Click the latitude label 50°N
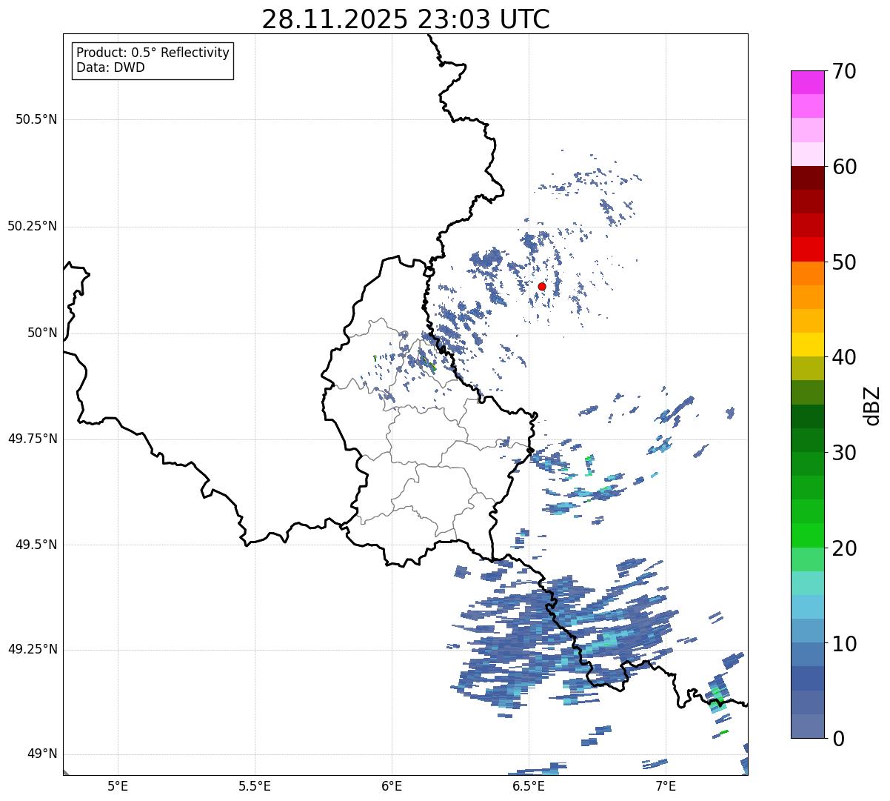Screen dimensions: 890x801 point(42,333)
